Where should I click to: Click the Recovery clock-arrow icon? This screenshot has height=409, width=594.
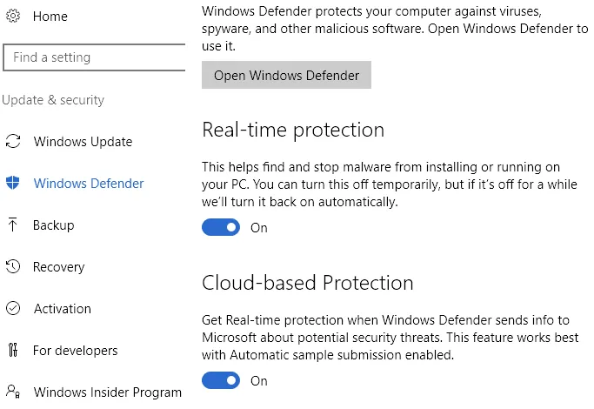point(13,266)
